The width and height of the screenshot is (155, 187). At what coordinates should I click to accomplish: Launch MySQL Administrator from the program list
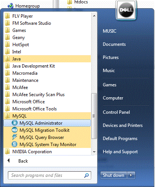(x=47, y=123)
